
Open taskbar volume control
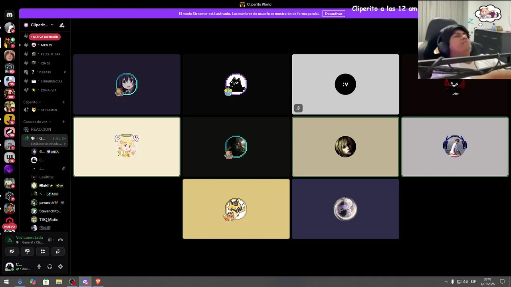click(x=465, y=282)
